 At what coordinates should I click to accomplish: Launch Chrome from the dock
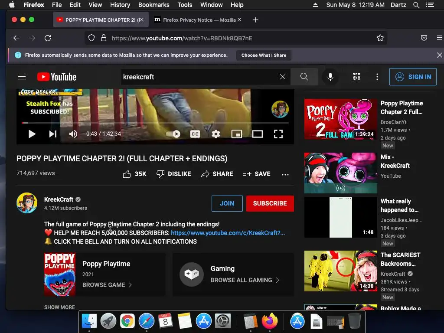point(127,321)
